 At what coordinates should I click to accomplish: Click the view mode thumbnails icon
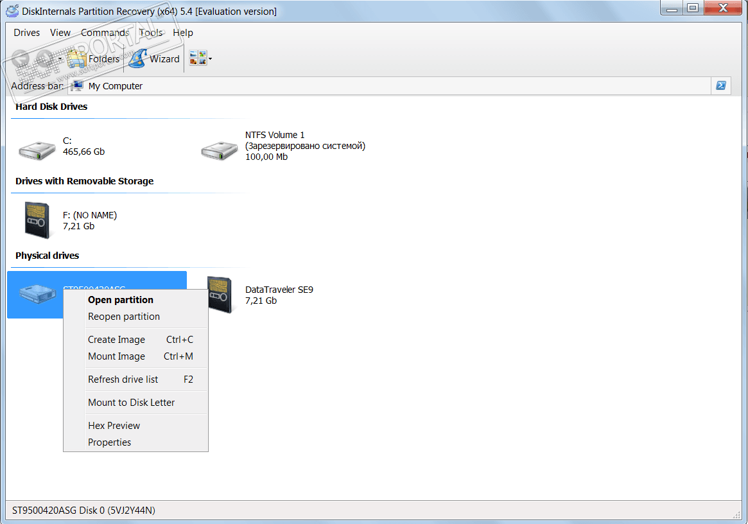point(198,58)
